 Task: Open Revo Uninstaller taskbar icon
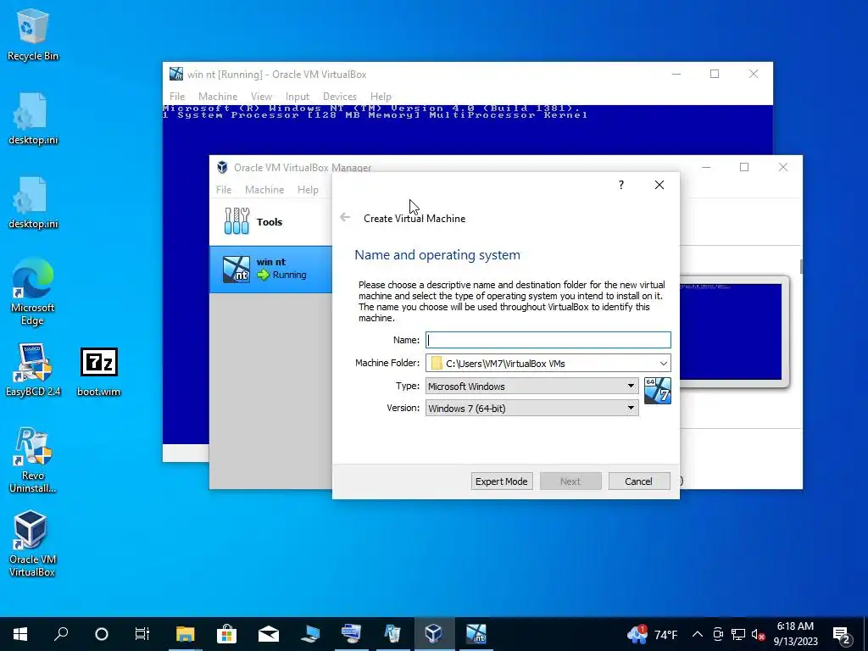pos(392,634)
